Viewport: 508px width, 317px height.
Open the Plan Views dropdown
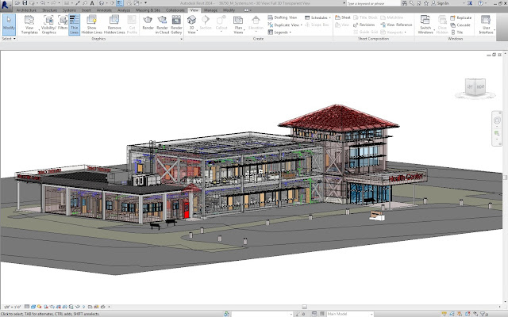tap(238, 25)
